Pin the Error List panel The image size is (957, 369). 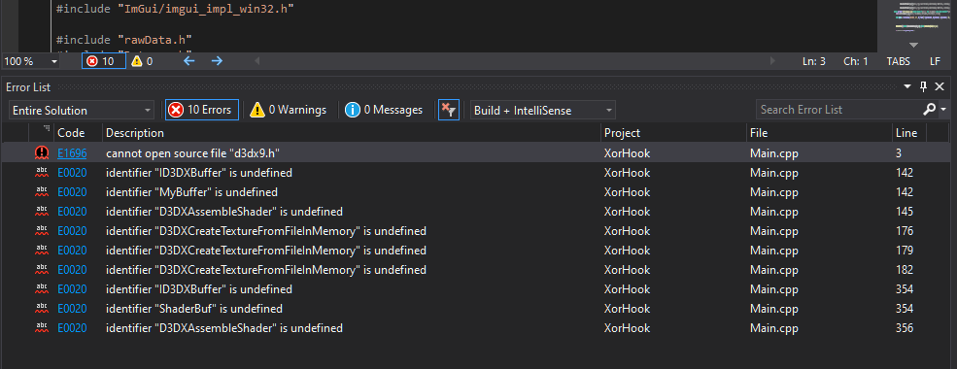click(923, 87)
